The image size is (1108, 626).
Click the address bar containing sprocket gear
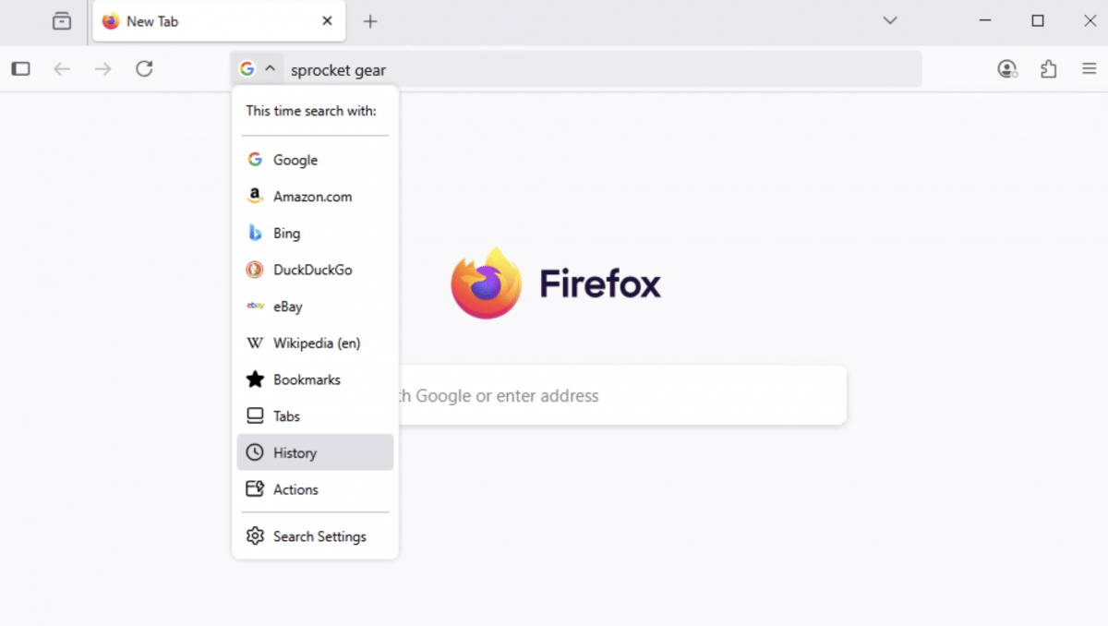point(600,70)
